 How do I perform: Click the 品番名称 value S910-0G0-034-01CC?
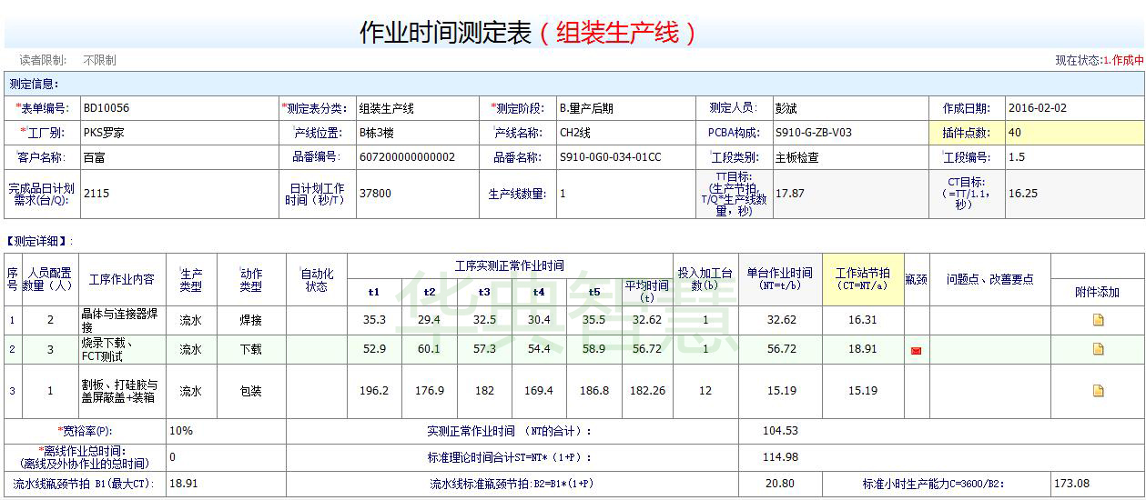click(x=611, y=157)
